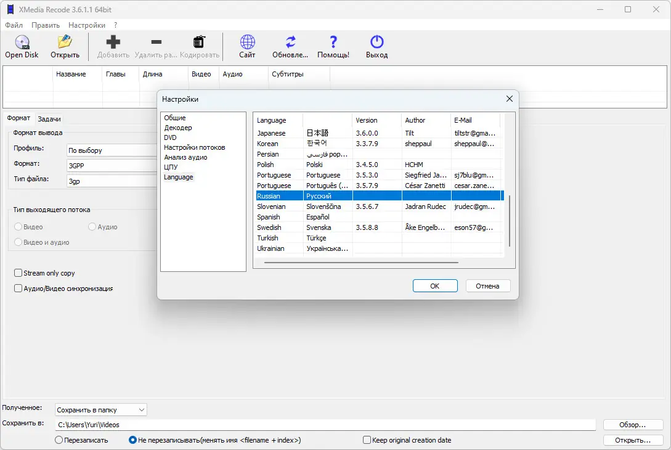Select Декодер in settings category list
Image resolution: width=671 pixels, height=450 pixels.
[178, 128]
